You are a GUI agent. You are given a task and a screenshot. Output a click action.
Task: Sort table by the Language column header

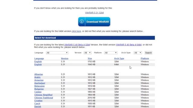point(39,58)
